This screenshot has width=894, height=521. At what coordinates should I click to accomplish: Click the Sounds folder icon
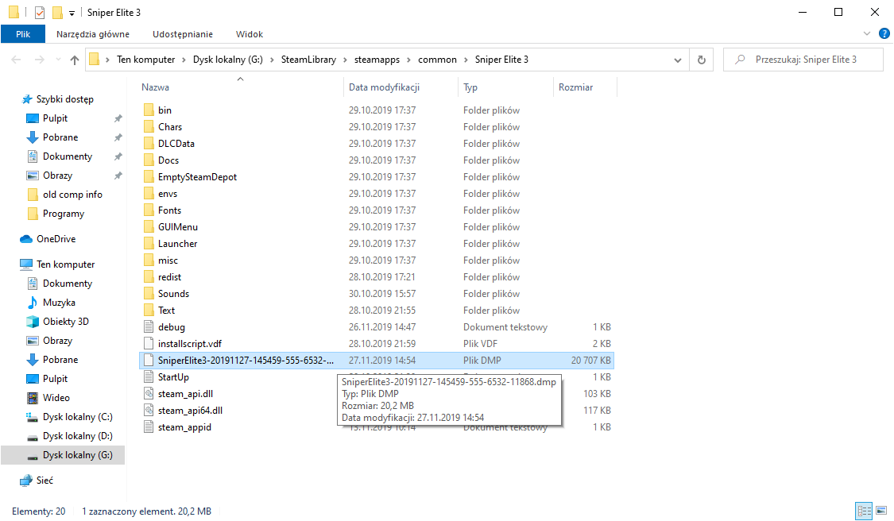(149, 294)
